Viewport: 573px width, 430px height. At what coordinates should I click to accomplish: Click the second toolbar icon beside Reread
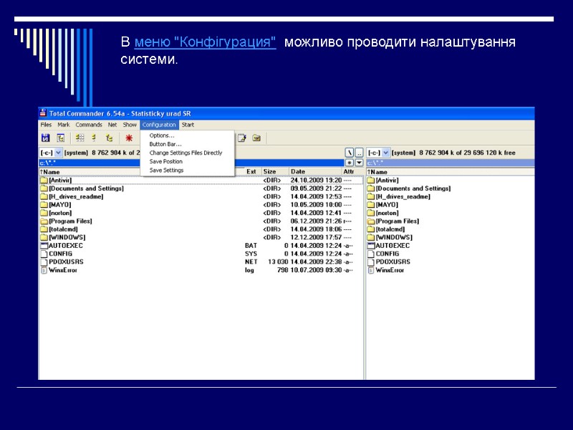tap(61, 138)
